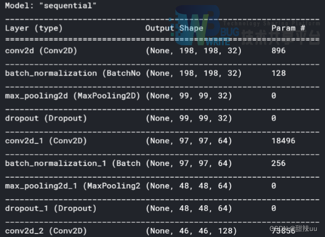
Task: Click the 896 parameter count value
Action: [278, 51]
